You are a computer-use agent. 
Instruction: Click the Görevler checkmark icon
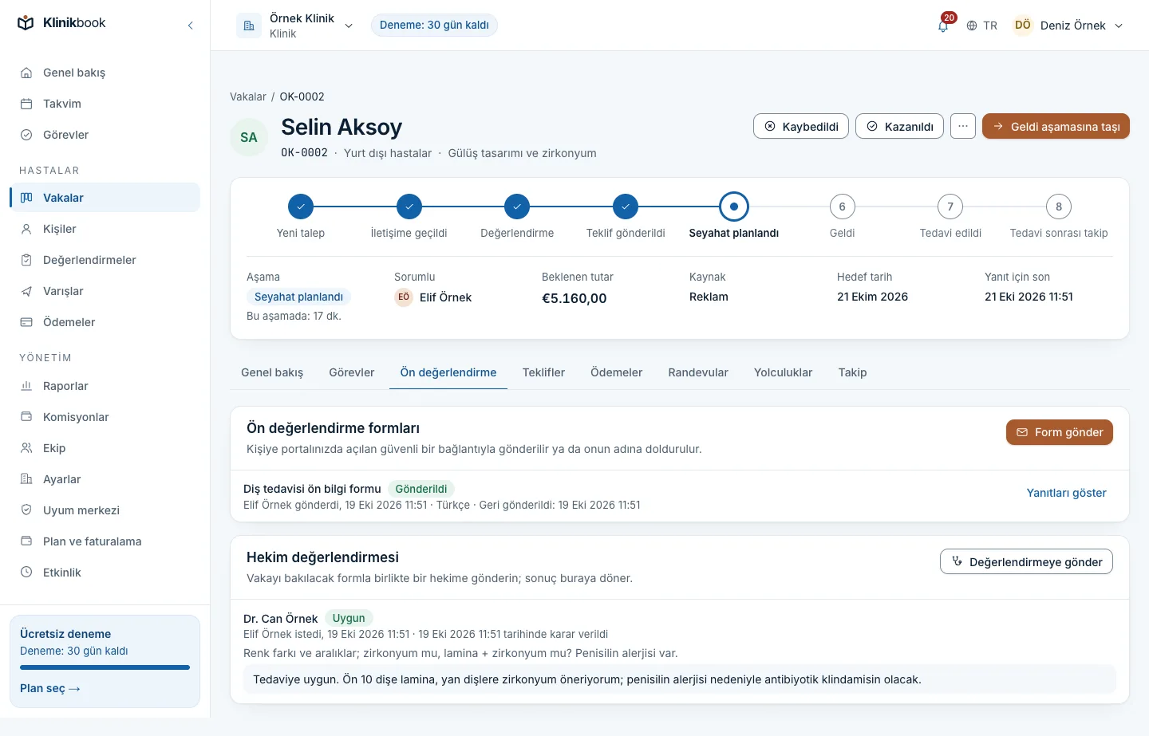pos(26,135)
